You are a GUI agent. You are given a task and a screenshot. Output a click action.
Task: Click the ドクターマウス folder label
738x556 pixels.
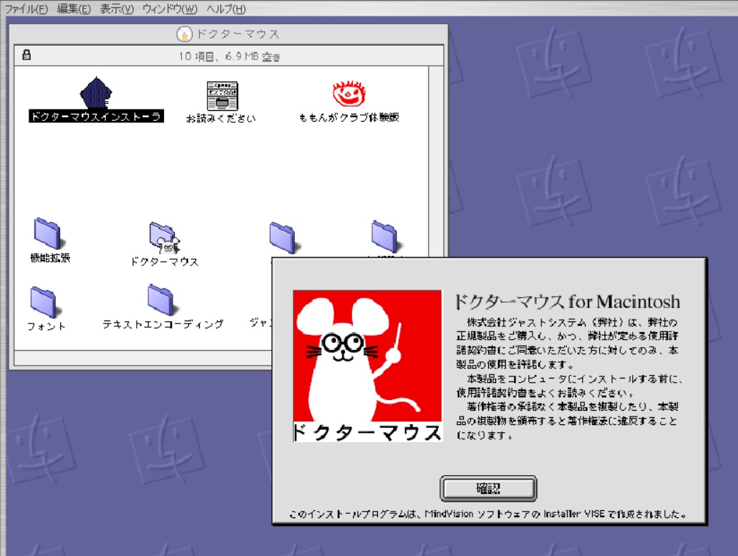tap(164, 261)
